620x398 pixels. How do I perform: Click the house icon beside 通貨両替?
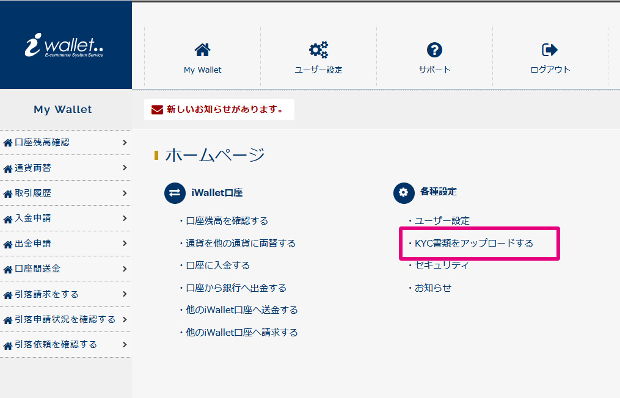pos(8,168)
